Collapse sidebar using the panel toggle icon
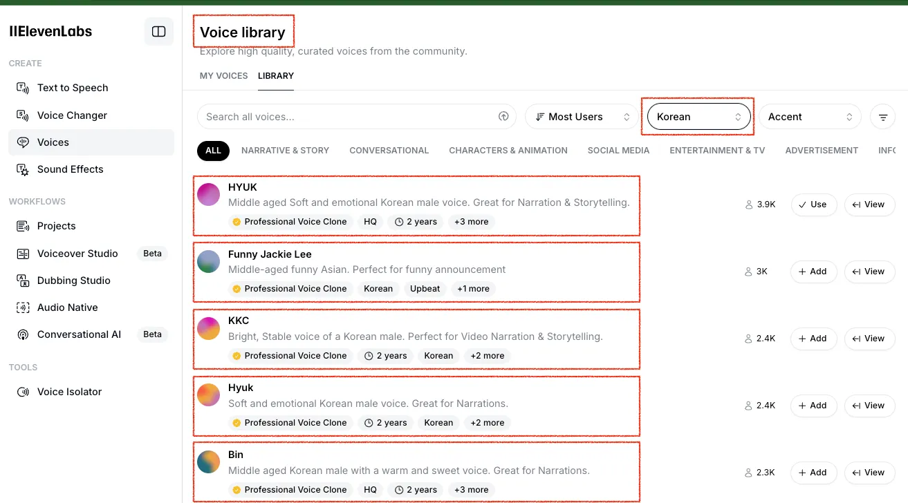 coord(159,32)
